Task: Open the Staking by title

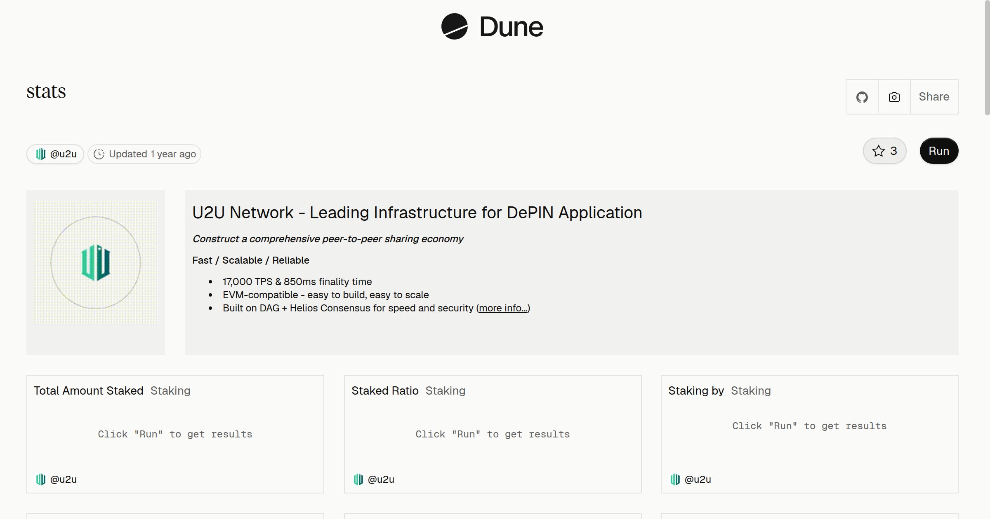Action: pos(696,390)
